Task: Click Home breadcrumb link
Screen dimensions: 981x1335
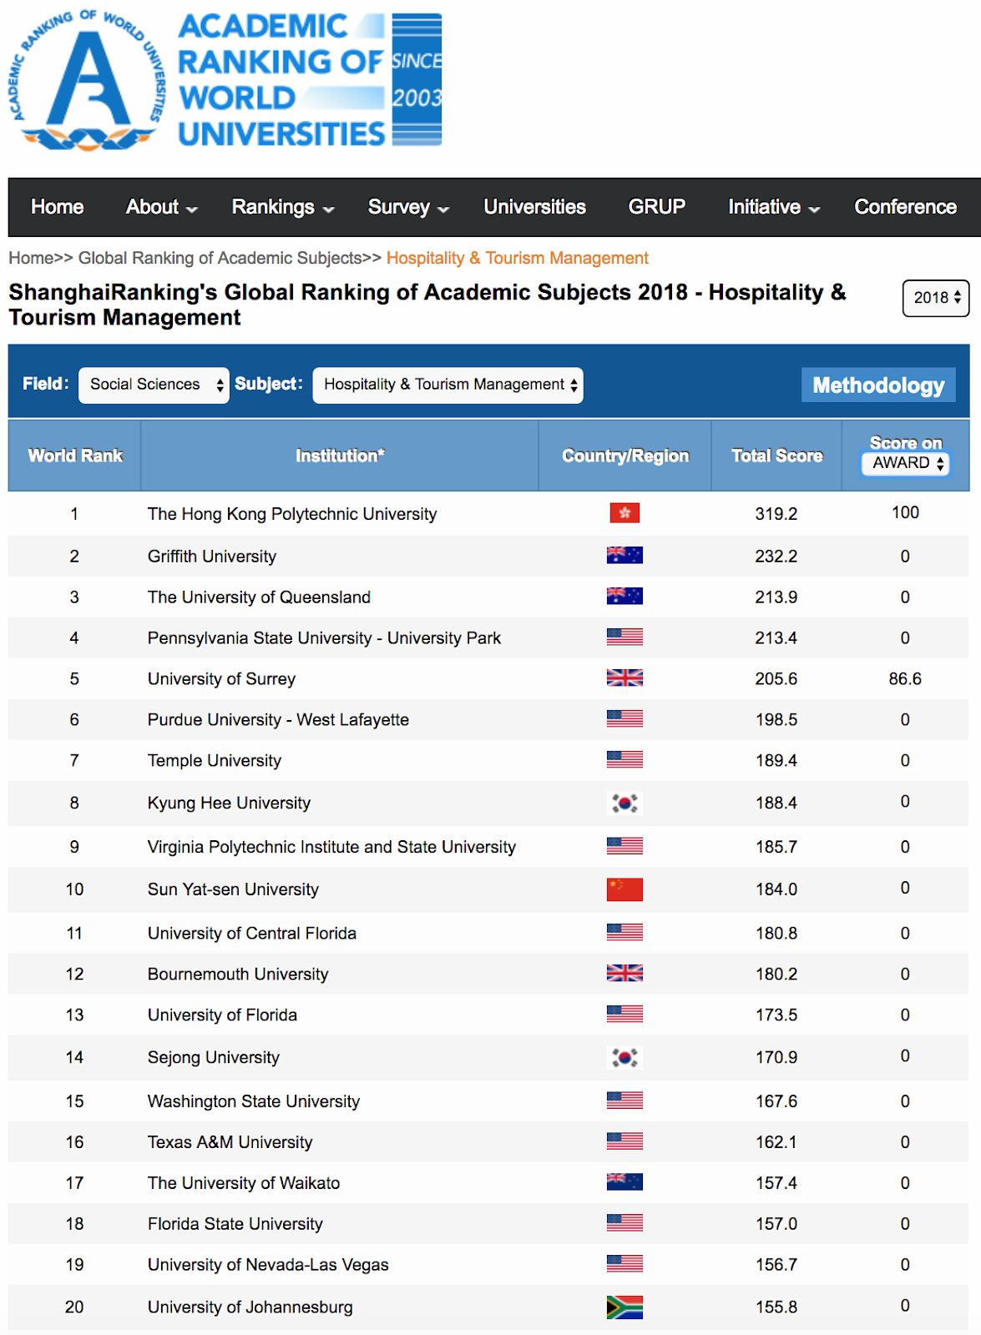Action: pos(31,259)
